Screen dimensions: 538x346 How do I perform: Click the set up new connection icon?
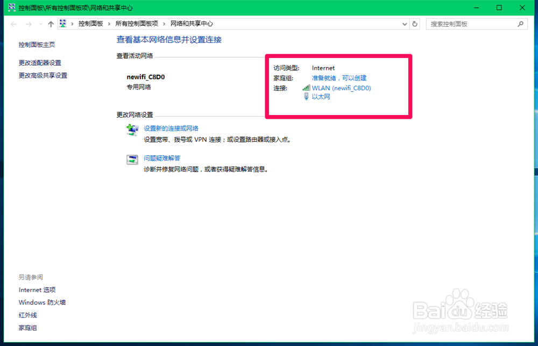(x=132, y=129)
